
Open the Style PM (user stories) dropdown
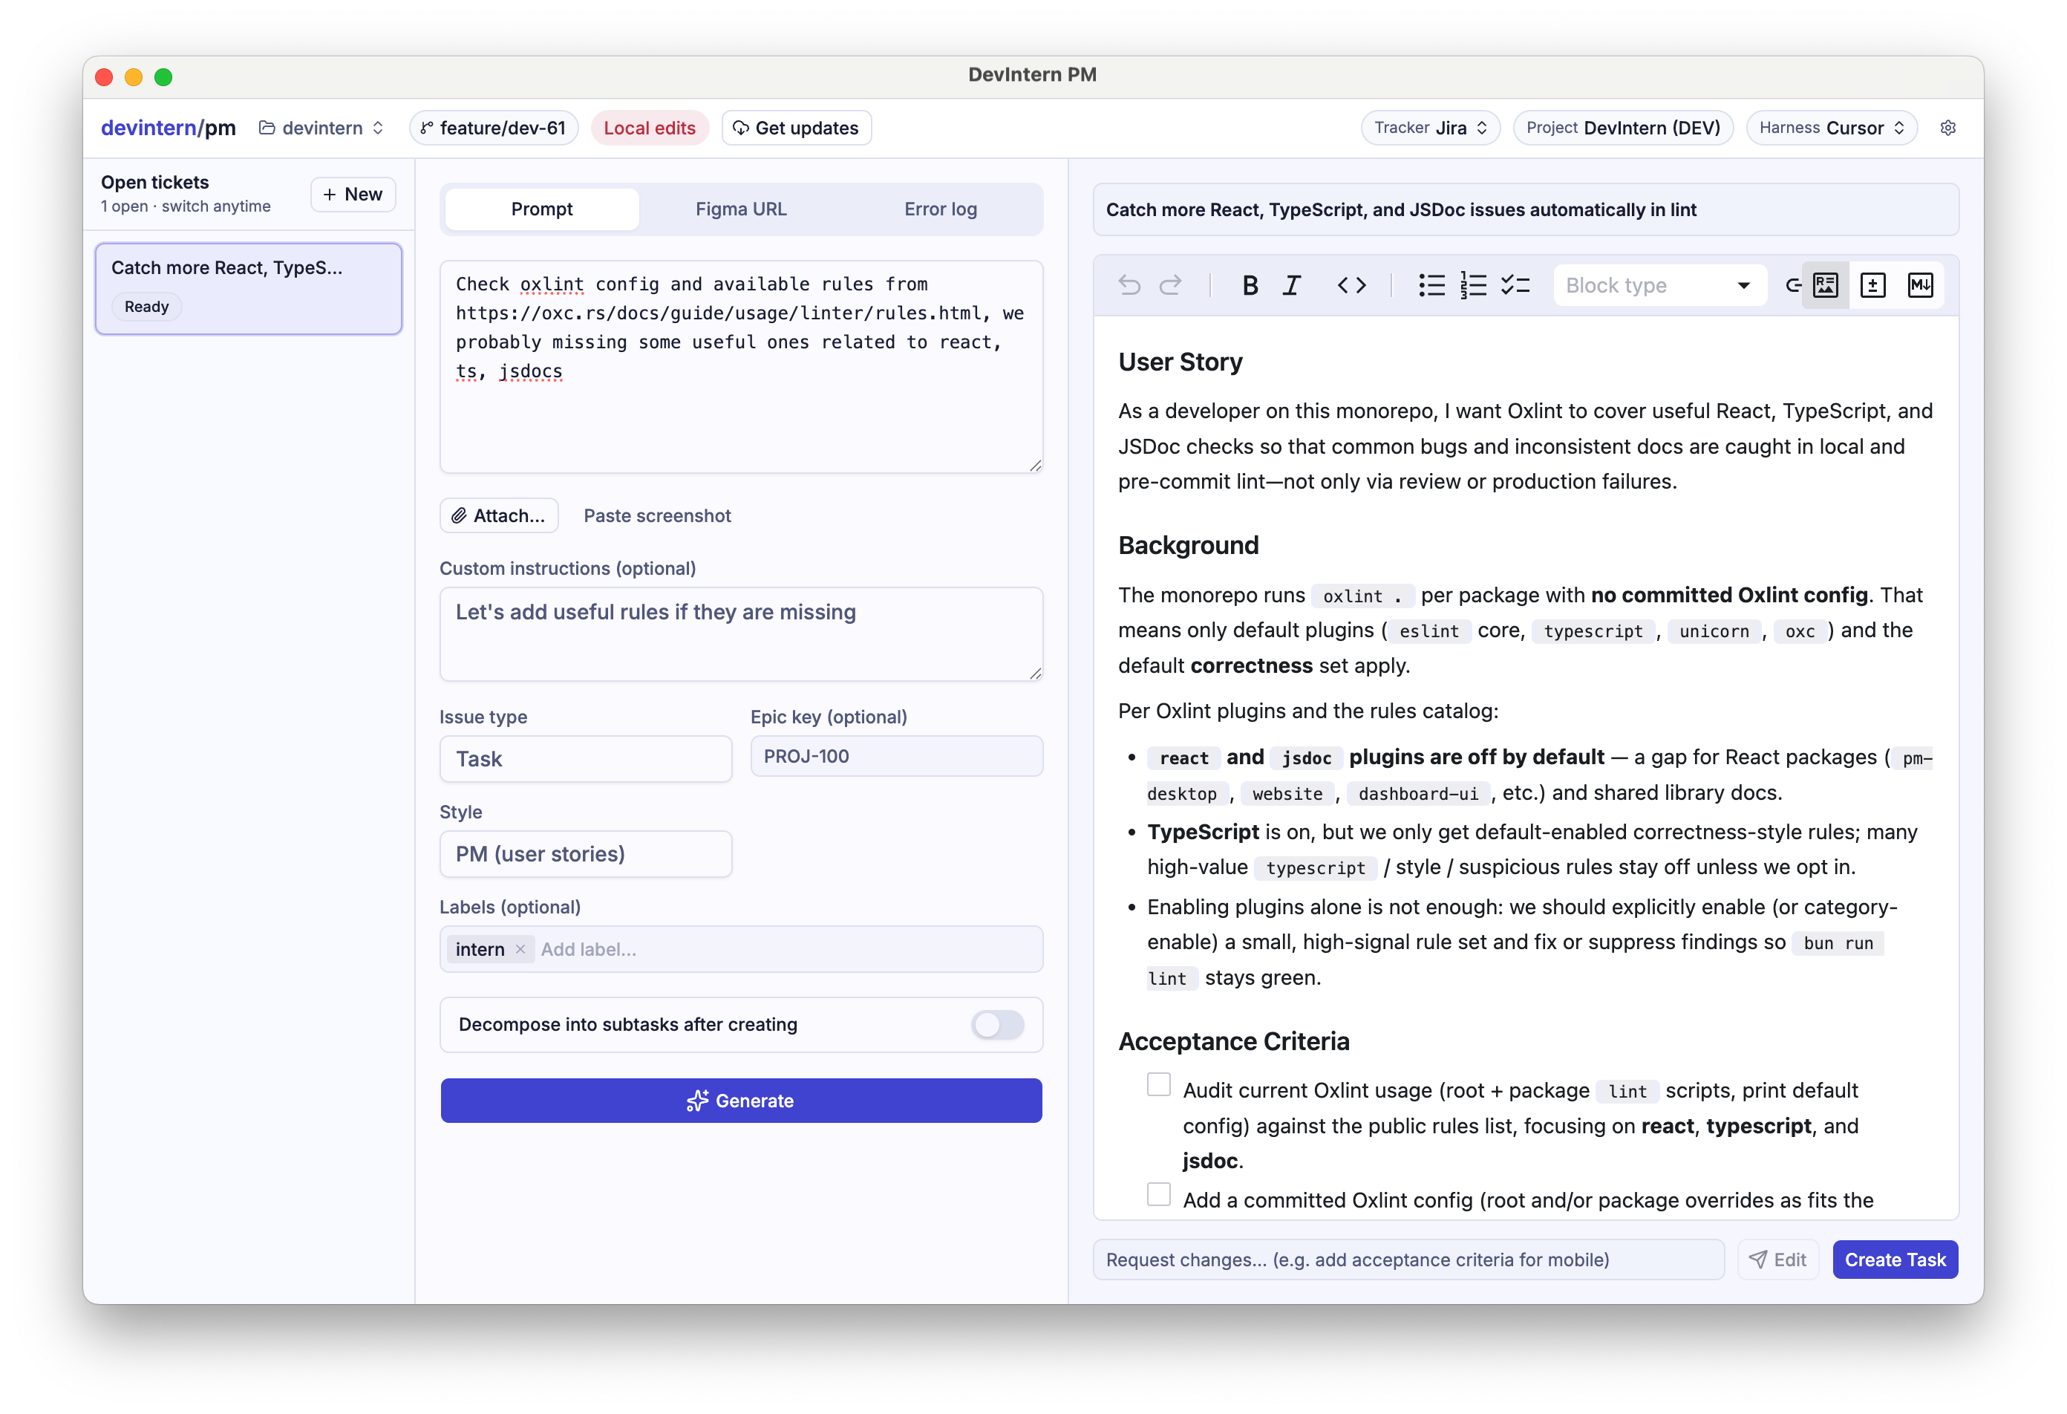click(585, 853)
